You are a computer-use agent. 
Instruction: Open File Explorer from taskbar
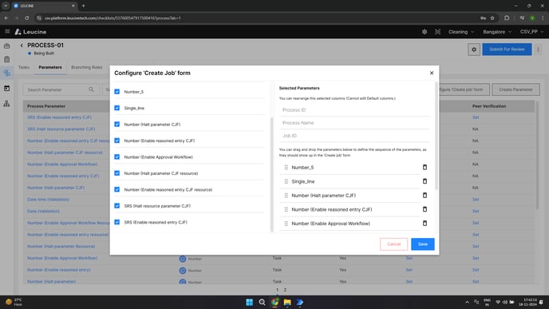click(x=287, y=302)
